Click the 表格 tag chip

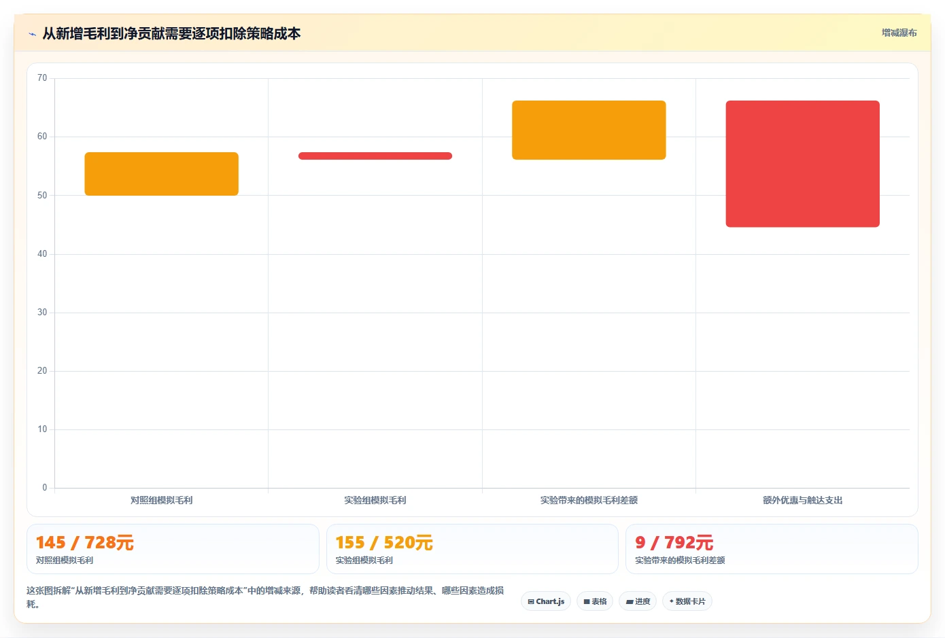coord(595,601)
